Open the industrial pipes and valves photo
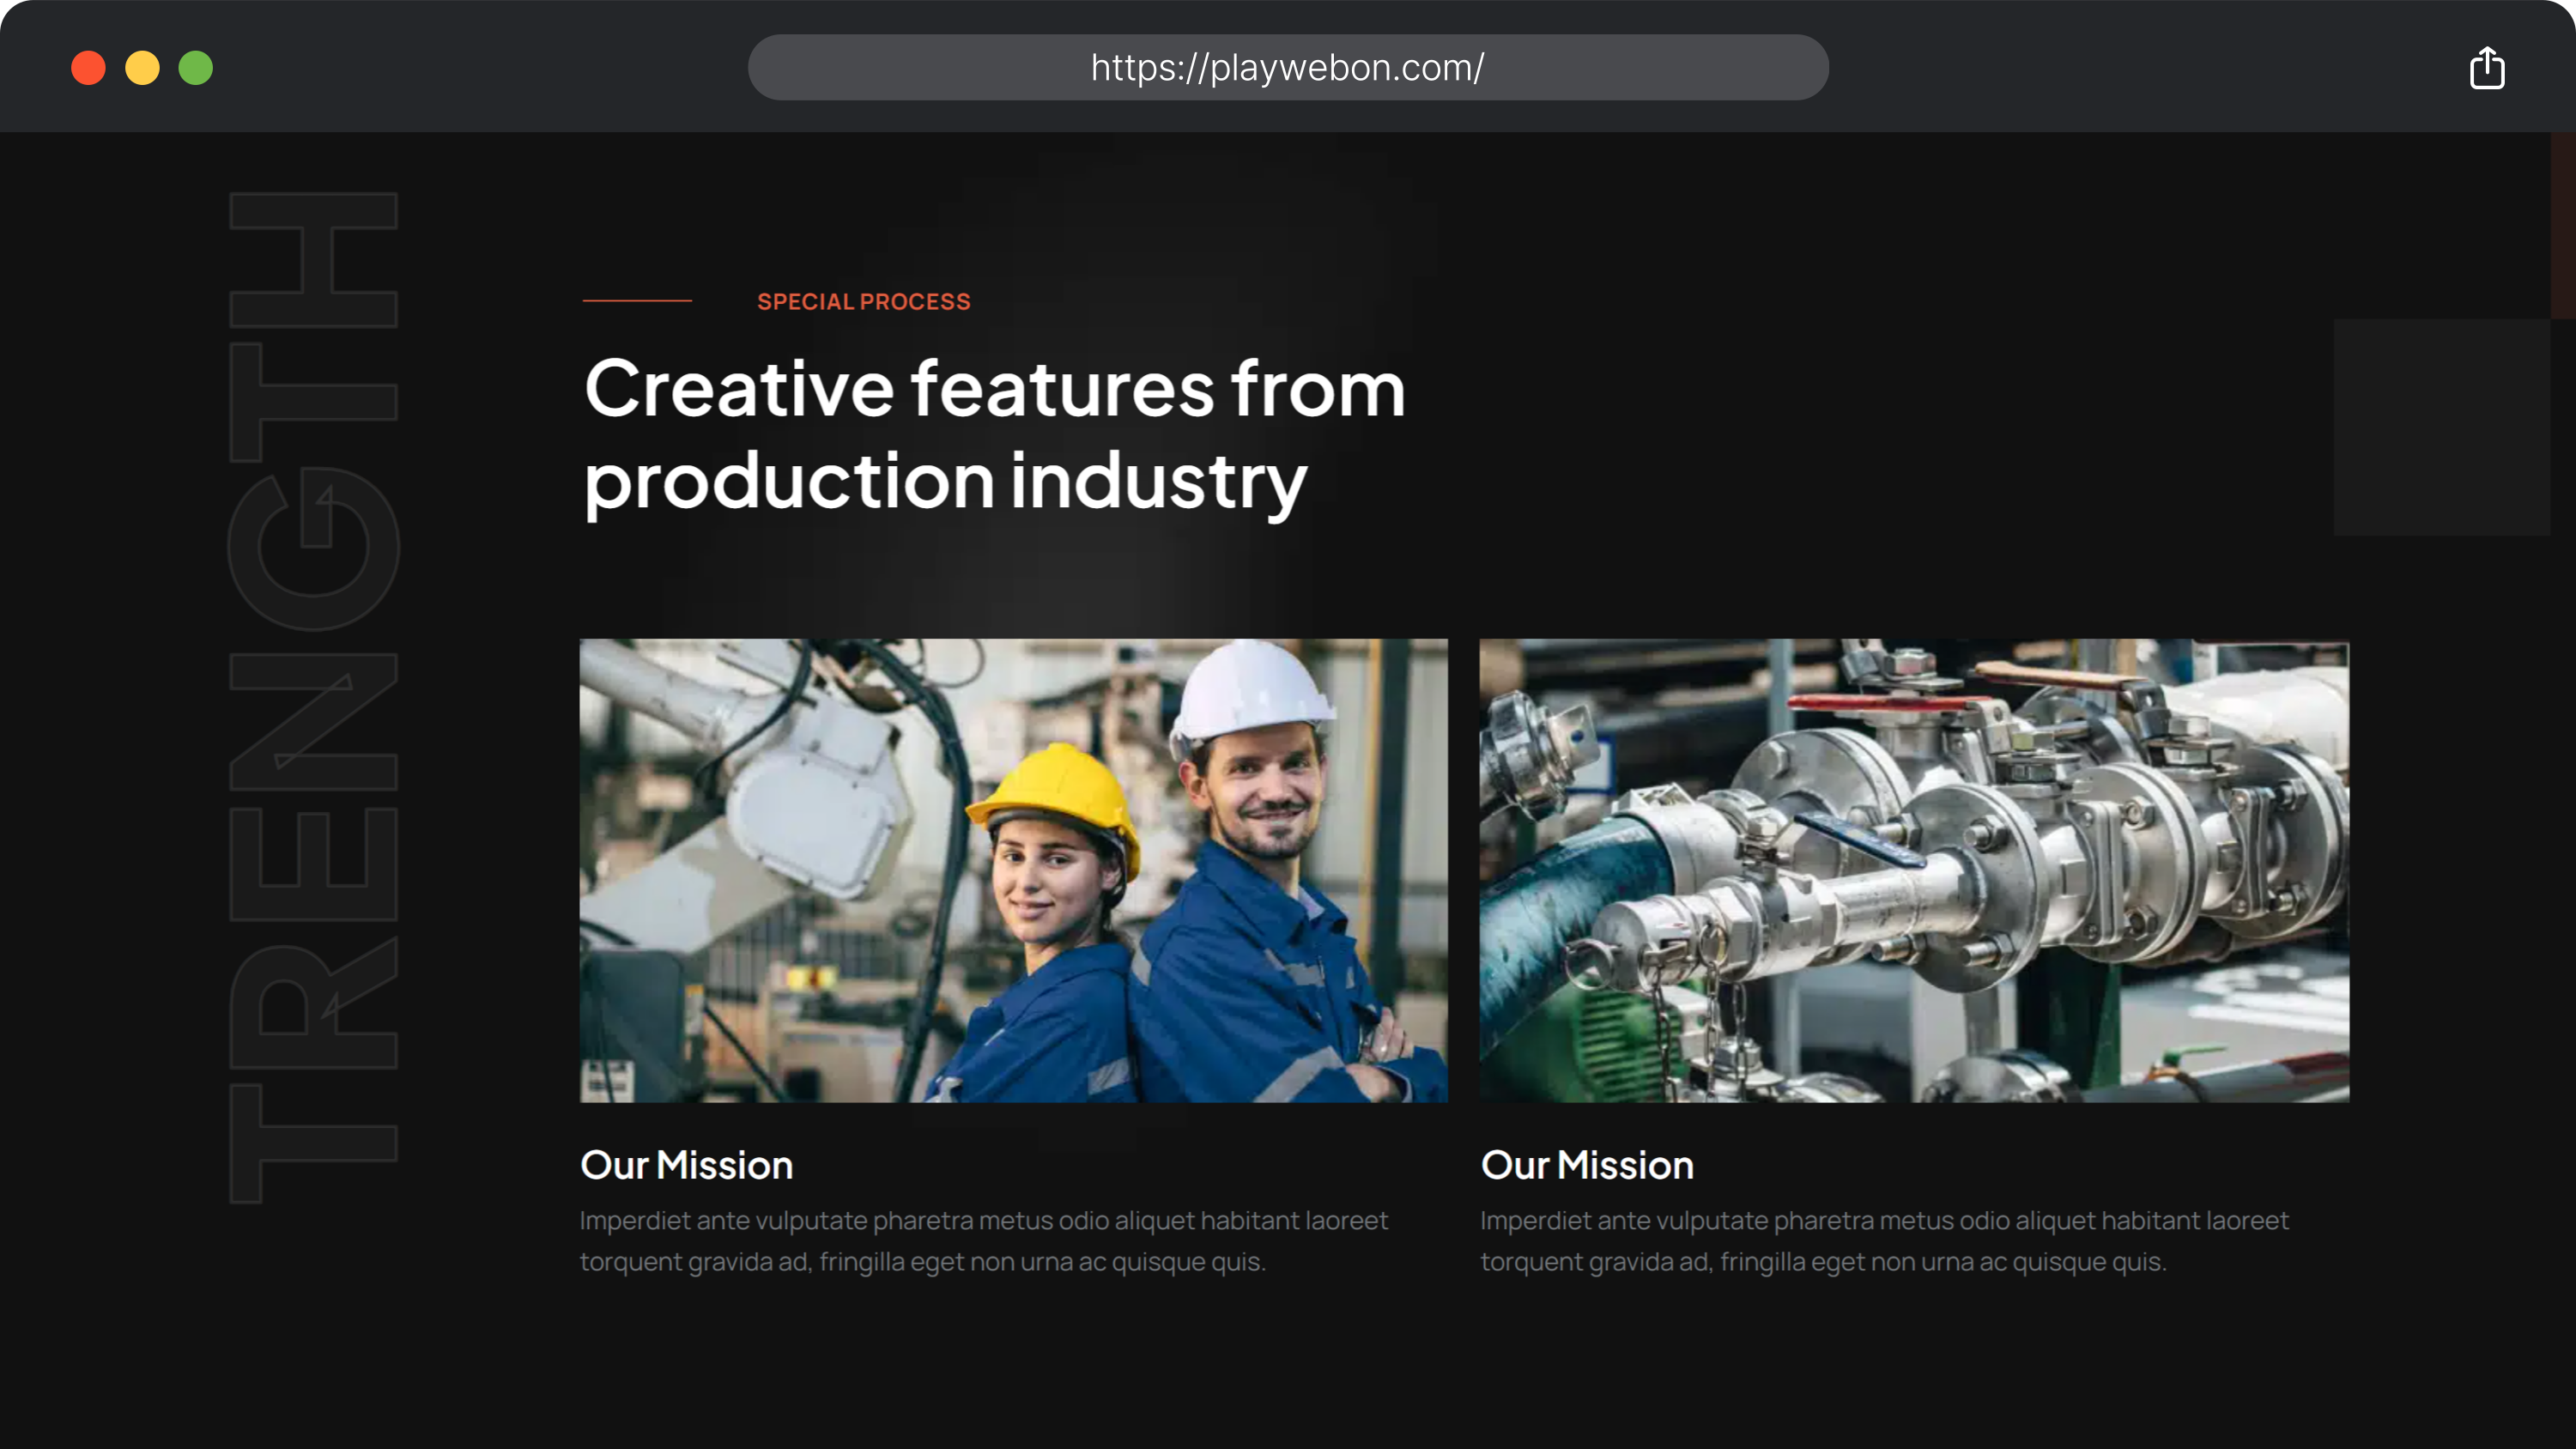 (1914, 870)
